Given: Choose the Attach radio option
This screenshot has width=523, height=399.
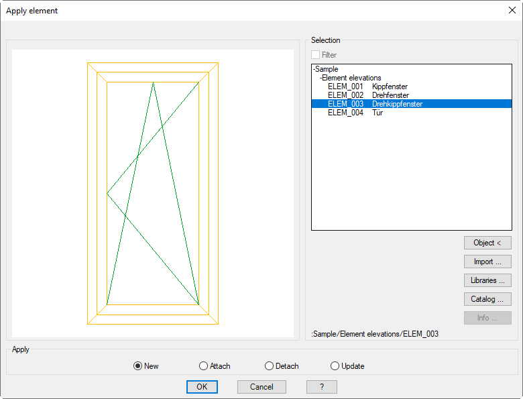Looking at the screenshot, I should pyautogui.click(x=204, y=366).
